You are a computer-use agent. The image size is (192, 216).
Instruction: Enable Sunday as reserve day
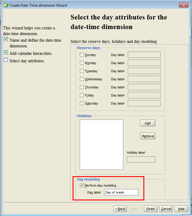tap(82, 55)
